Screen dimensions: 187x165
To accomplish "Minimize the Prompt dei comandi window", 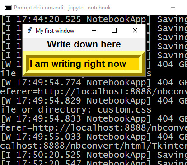I will pos(173,7).
